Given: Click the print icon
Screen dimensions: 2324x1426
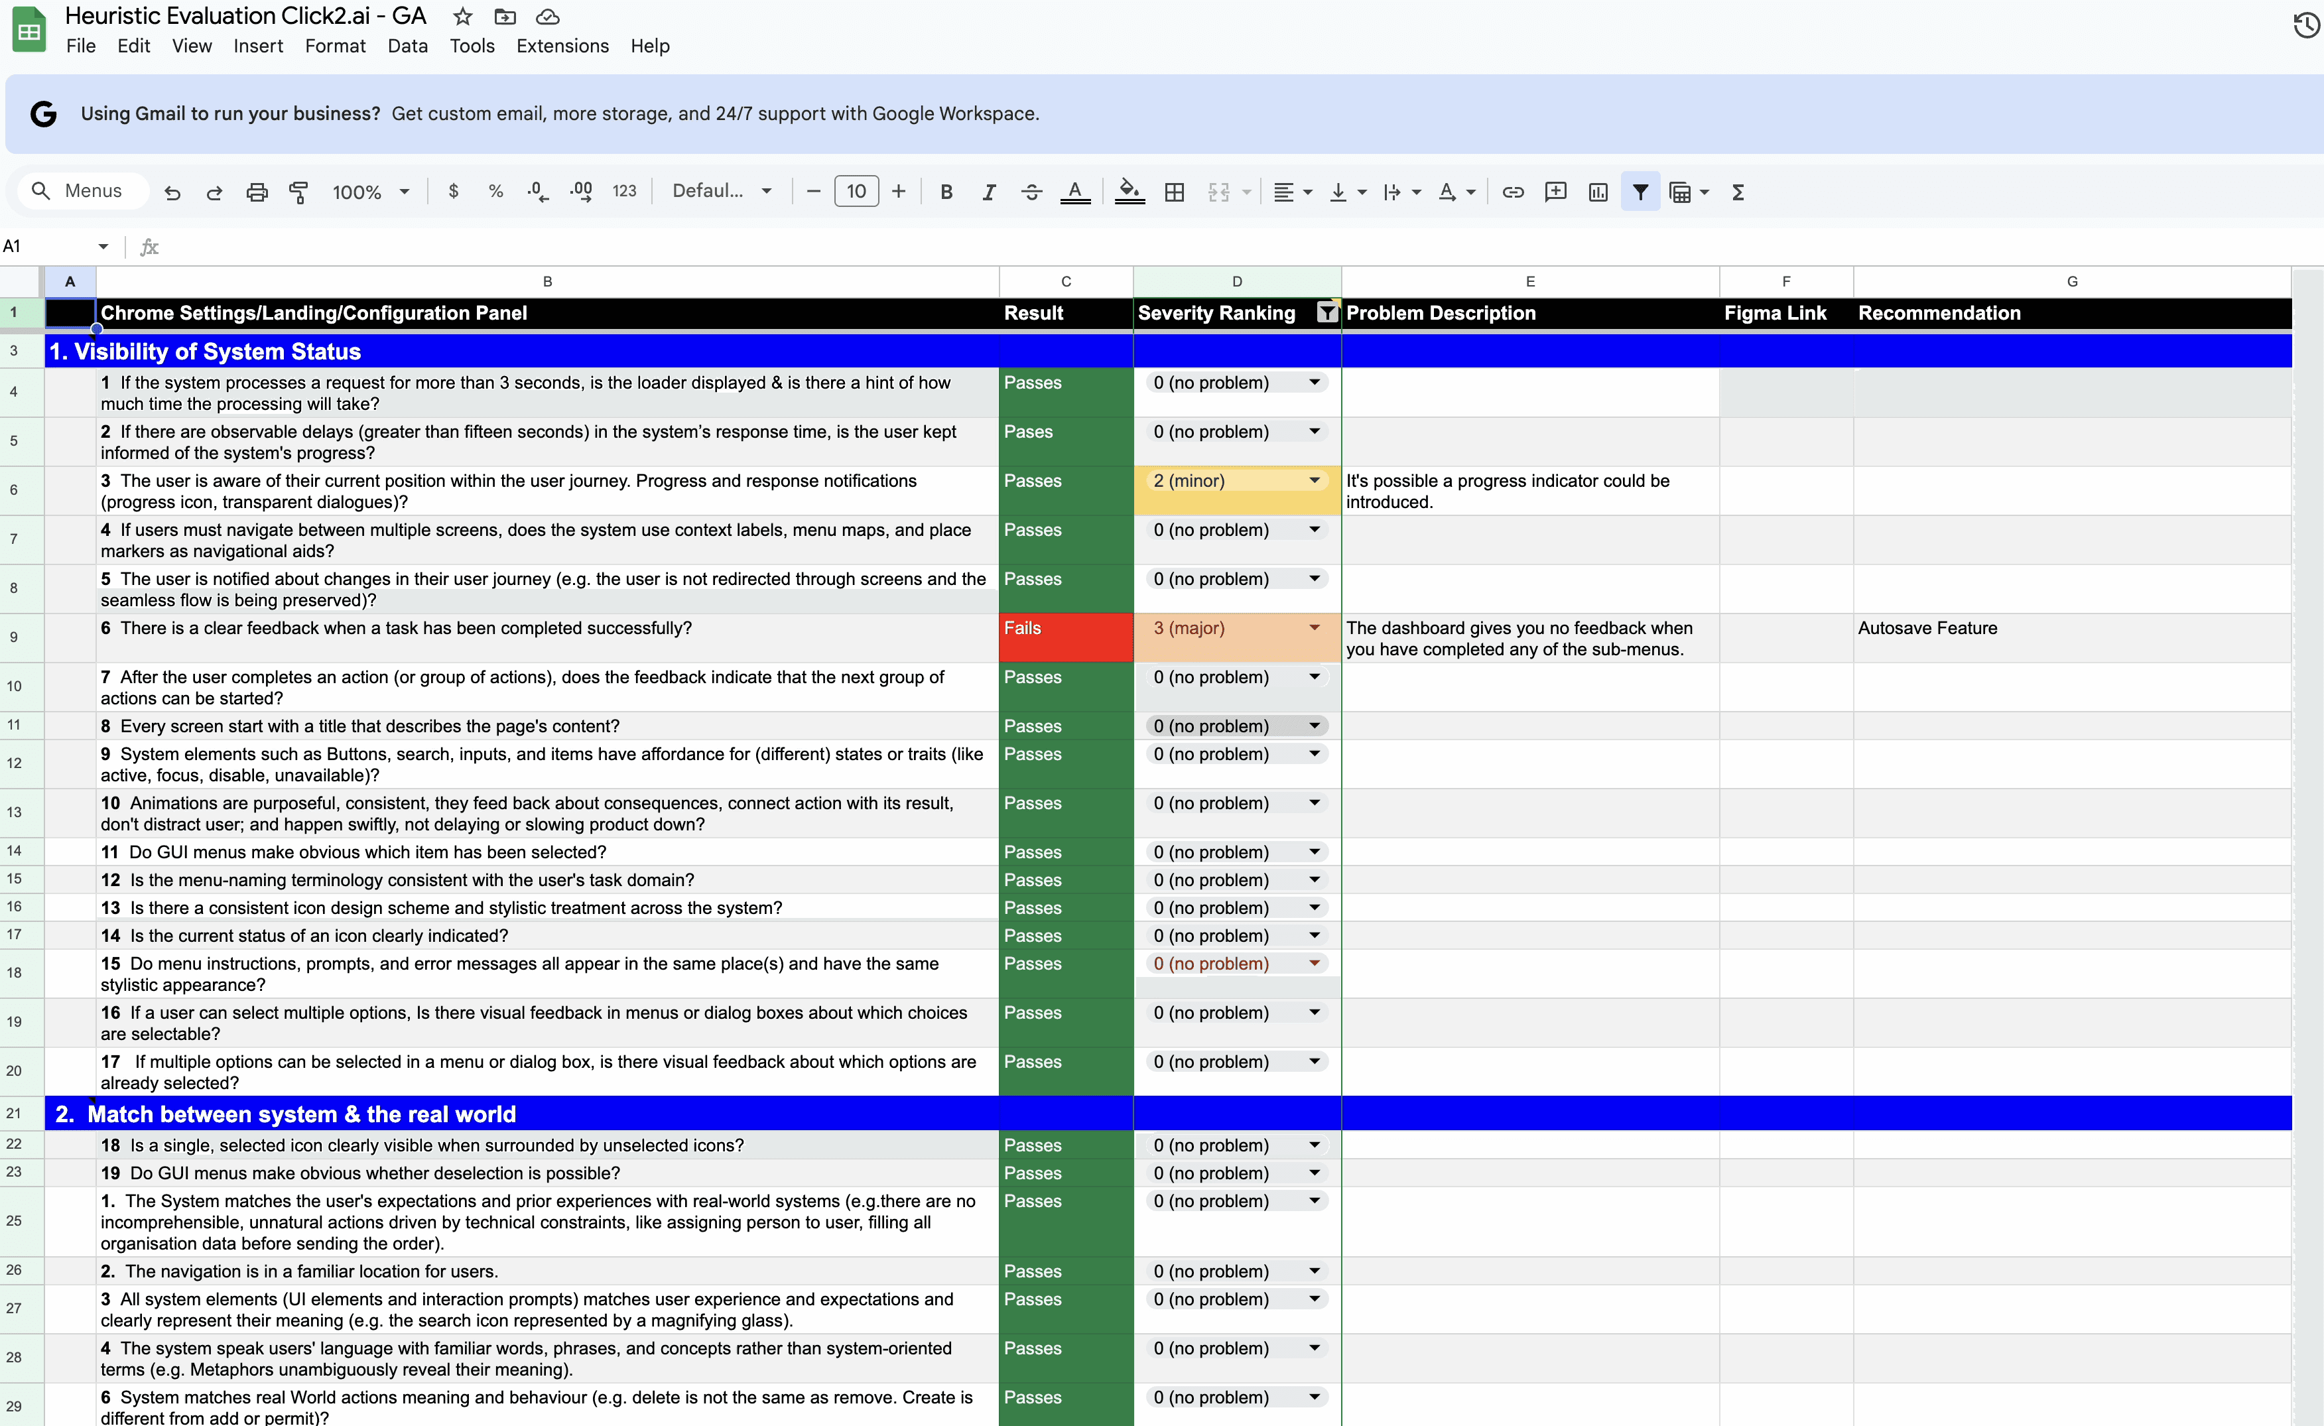Looking at the screenshot, I should pyautogui.click(x=257, y=192).
